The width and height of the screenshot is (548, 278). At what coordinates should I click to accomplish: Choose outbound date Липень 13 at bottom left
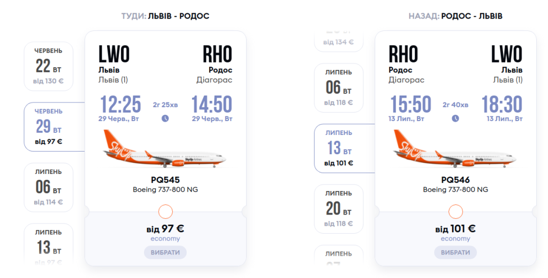49,245
